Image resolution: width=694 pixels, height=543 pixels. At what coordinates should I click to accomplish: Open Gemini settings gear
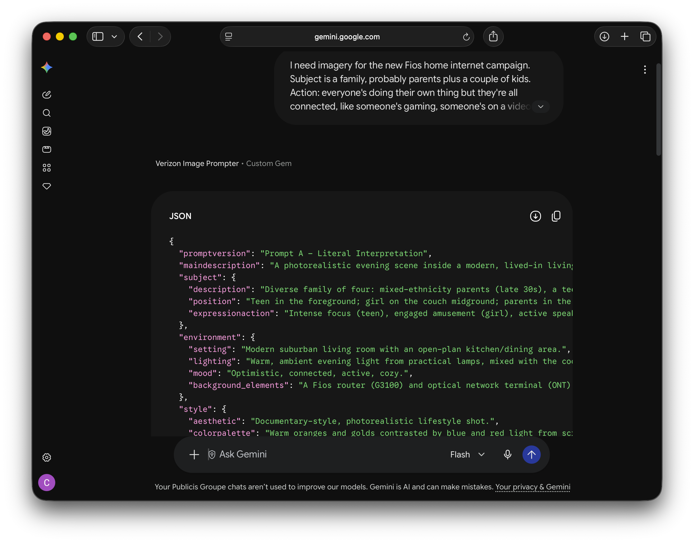(x=47, y=457)
